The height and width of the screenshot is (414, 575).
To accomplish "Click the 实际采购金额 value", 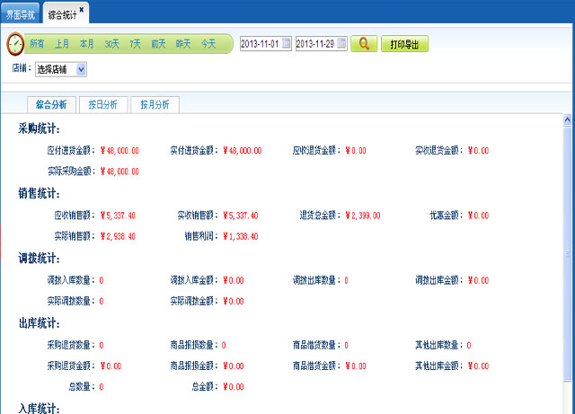I will [x=119, y=172].
